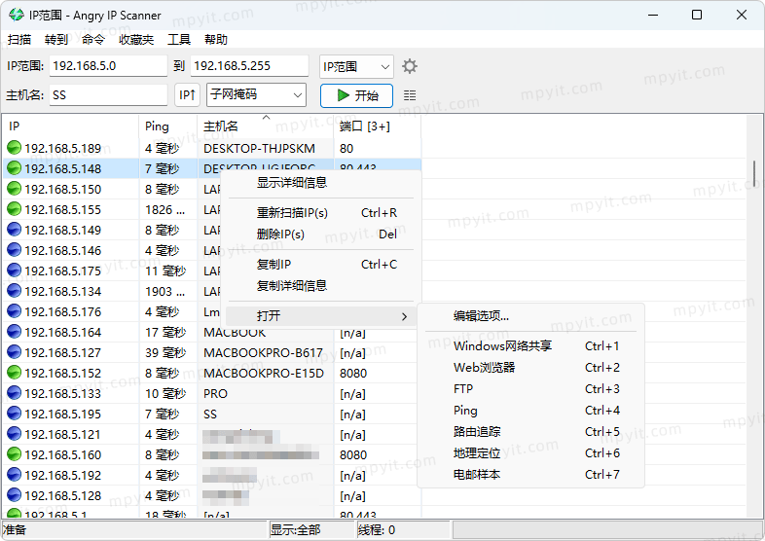Click green status icon for 192.168.5.155
Image resolution: width=765 pixels, height=541 pixels.
[15, 209]
